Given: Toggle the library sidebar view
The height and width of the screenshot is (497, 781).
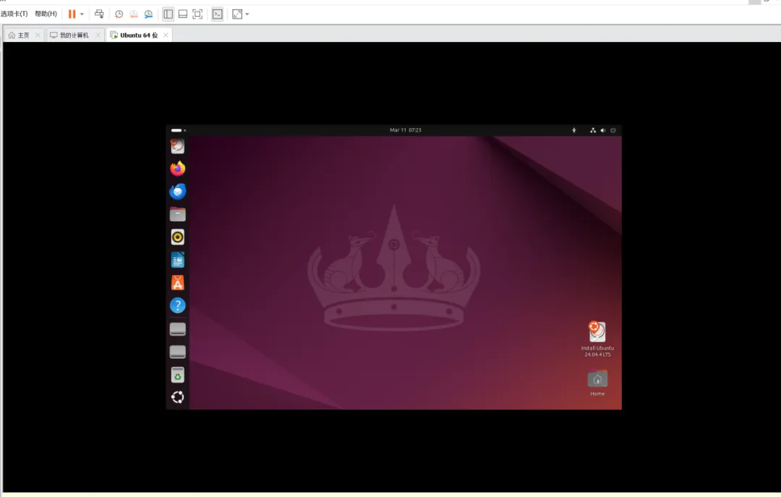Looking at the screenshot, I should [x=168, y=14].
